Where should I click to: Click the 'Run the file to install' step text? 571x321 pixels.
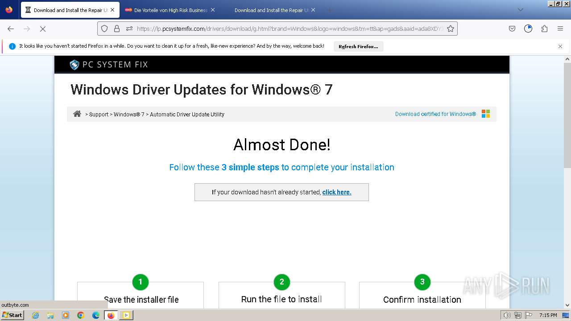281,299
